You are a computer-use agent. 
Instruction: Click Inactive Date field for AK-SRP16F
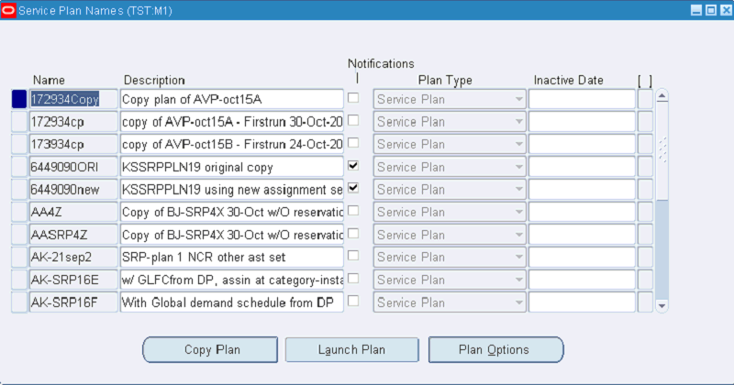(x=582, y=302)
